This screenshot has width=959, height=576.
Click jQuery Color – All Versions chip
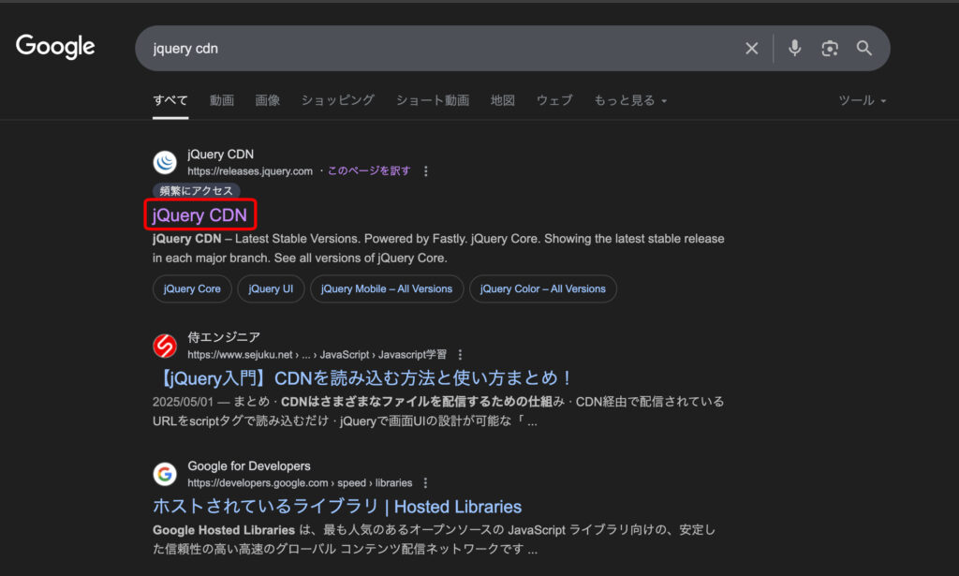pos(543,288)
